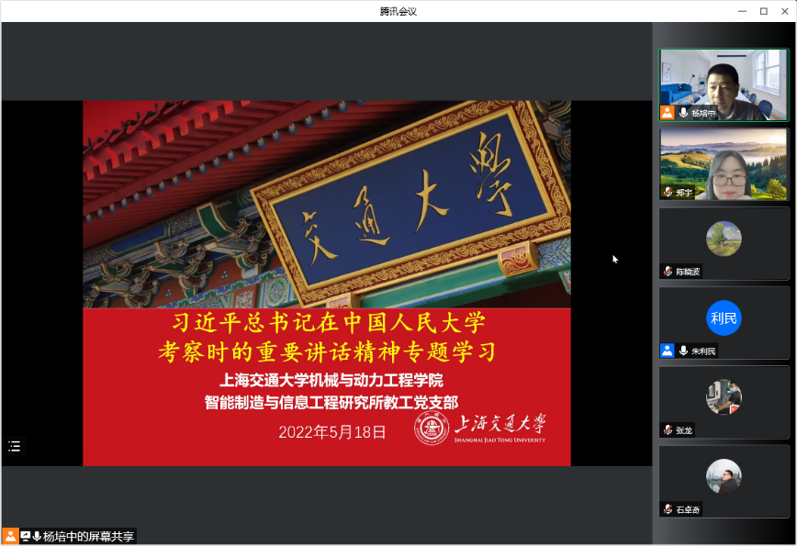The image size is (797, 546).
Task: Click 石卓奇's muted microphone icon
Action: click(668, 508)
